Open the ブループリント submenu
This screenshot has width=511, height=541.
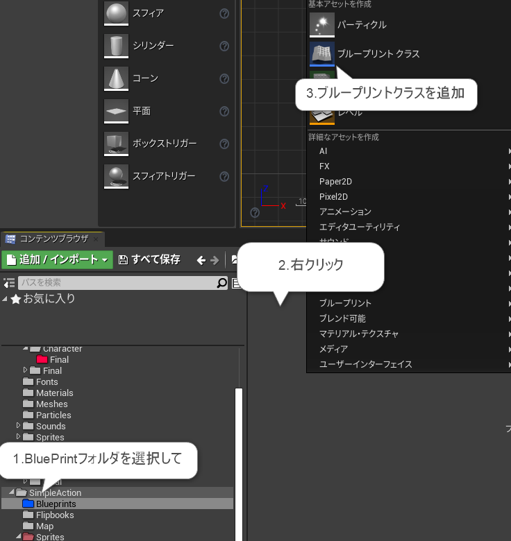[x=409, y=303]
